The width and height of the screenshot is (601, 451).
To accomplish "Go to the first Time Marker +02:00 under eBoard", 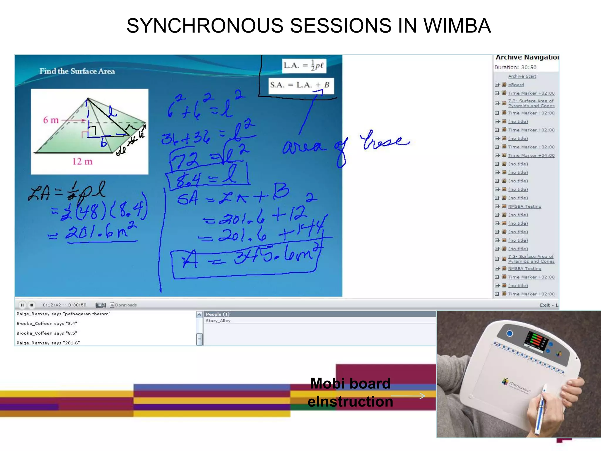I will pyautogui.click(x=531, y=93).
